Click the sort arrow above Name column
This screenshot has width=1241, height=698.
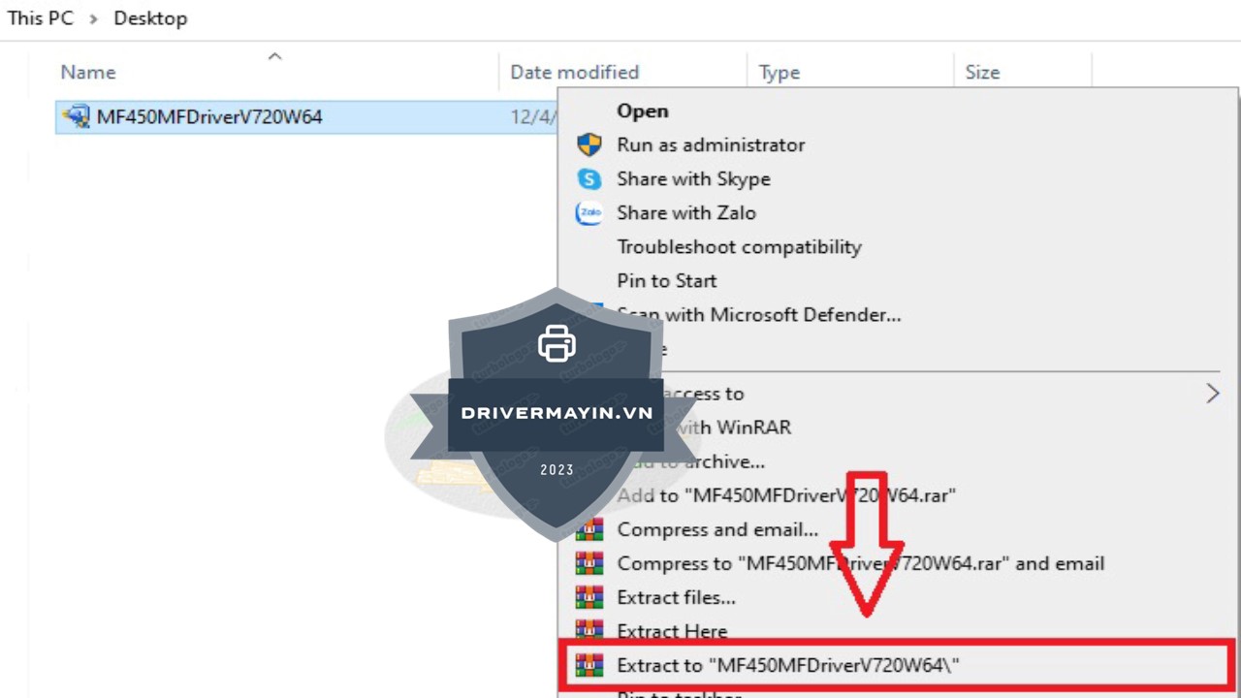pyautogui.click(x=274, y=56)
